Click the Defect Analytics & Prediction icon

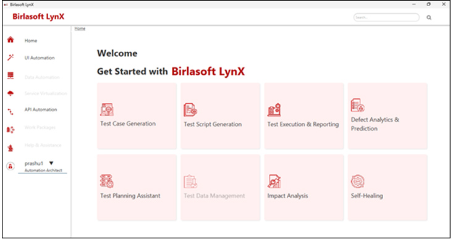pos(358,105)
